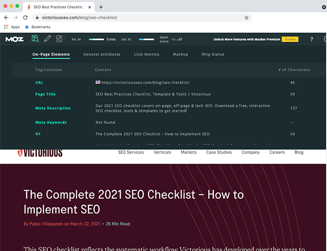This screenshot has height=251, width=327.
Task: Expand the SEO Services menu item
Action: pyautogui.click(x=131, y=152)
